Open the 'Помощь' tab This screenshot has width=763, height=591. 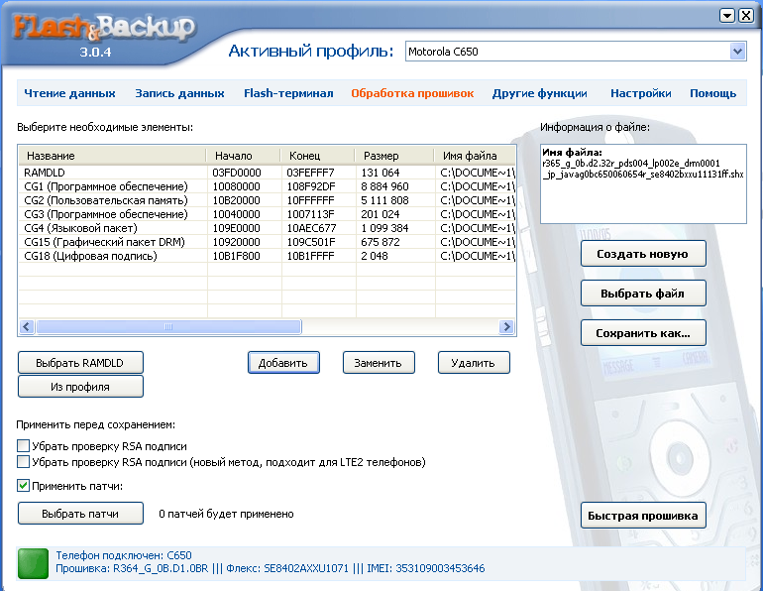(712, 93)
